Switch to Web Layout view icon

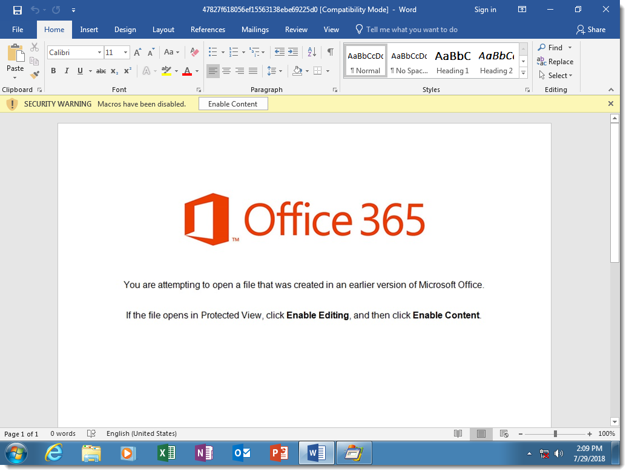pos(504,433)
